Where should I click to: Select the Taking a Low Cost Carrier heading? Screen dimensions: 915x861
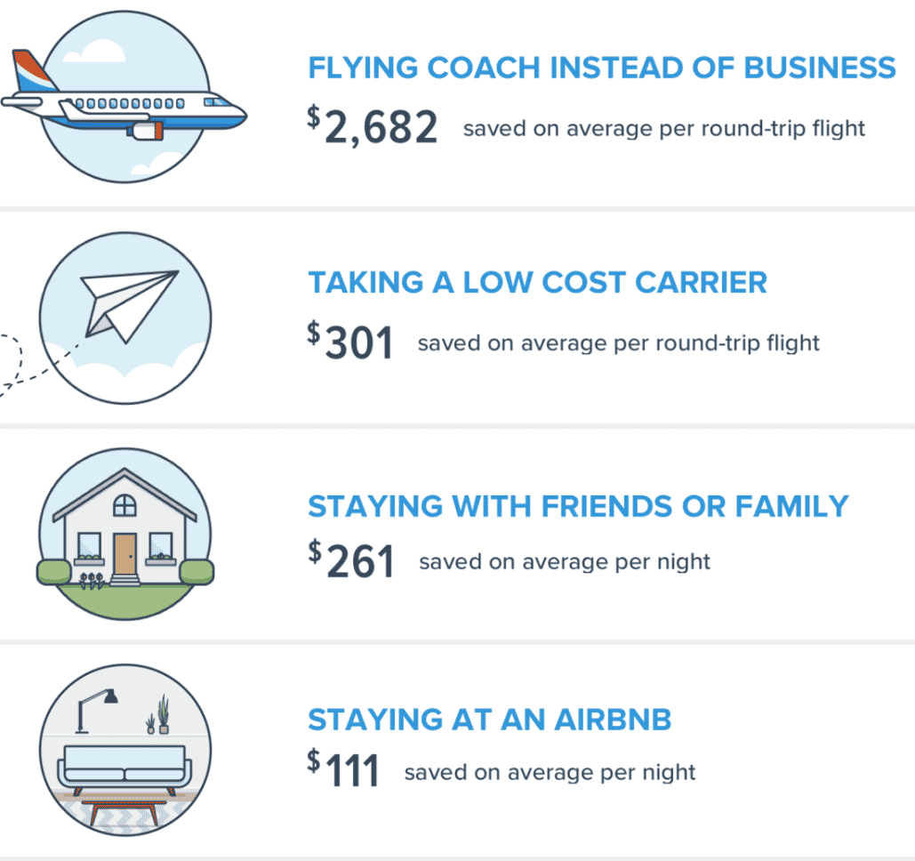pos(537,283)
